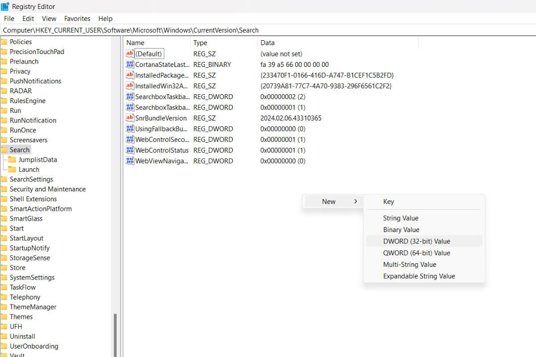Select the Telephony key

tap(25, 297)
